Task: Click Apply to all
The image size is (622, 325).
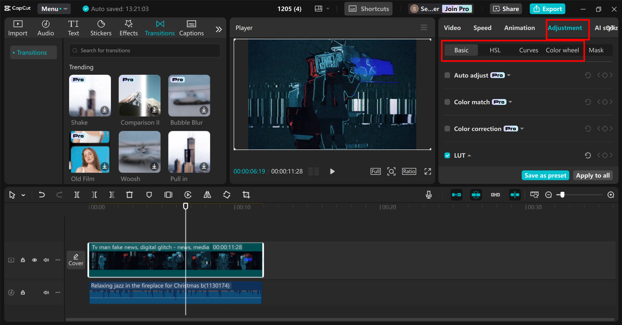Action: coord(593,176)
